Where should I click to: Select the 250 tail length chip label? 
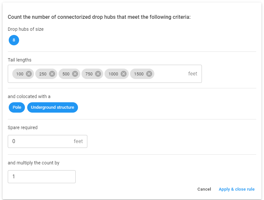[x=43, y=74]
